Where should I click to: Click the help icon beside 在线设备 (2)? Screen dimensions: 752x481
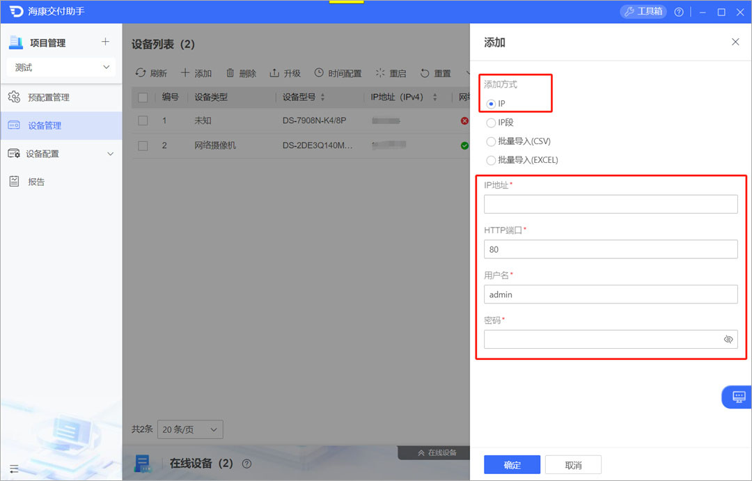tap(246, 464)
